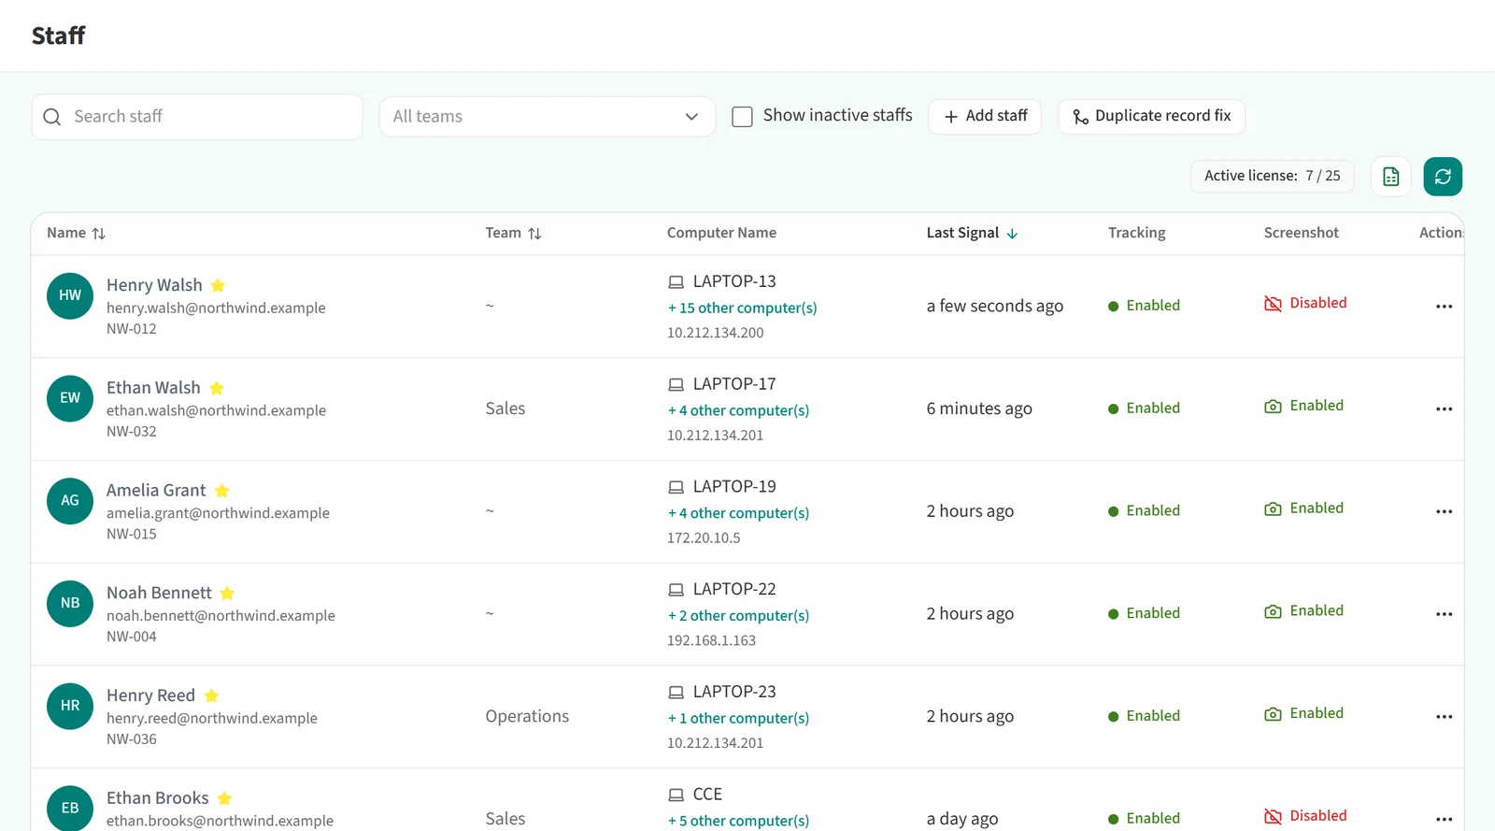Open actions menu for Noah Bennett
The image size is (1495, 831).
(x=1444, y=615)
